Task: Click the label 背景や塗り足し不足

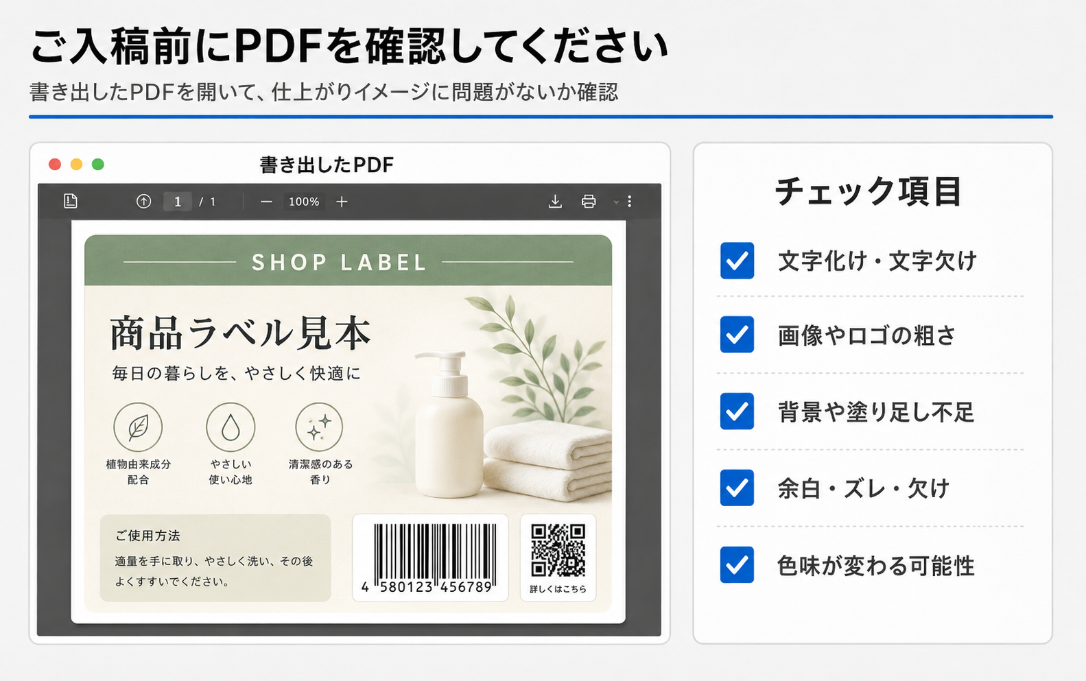Action: [x=875, y=412]
